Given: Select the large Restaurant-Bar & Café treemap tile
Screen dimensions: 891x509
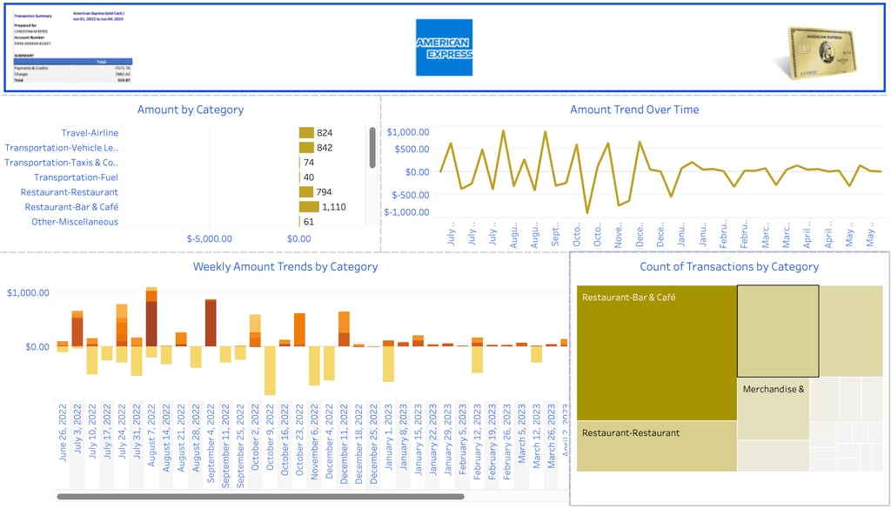Looking at the screenshot, I should (x=656, y=352).
